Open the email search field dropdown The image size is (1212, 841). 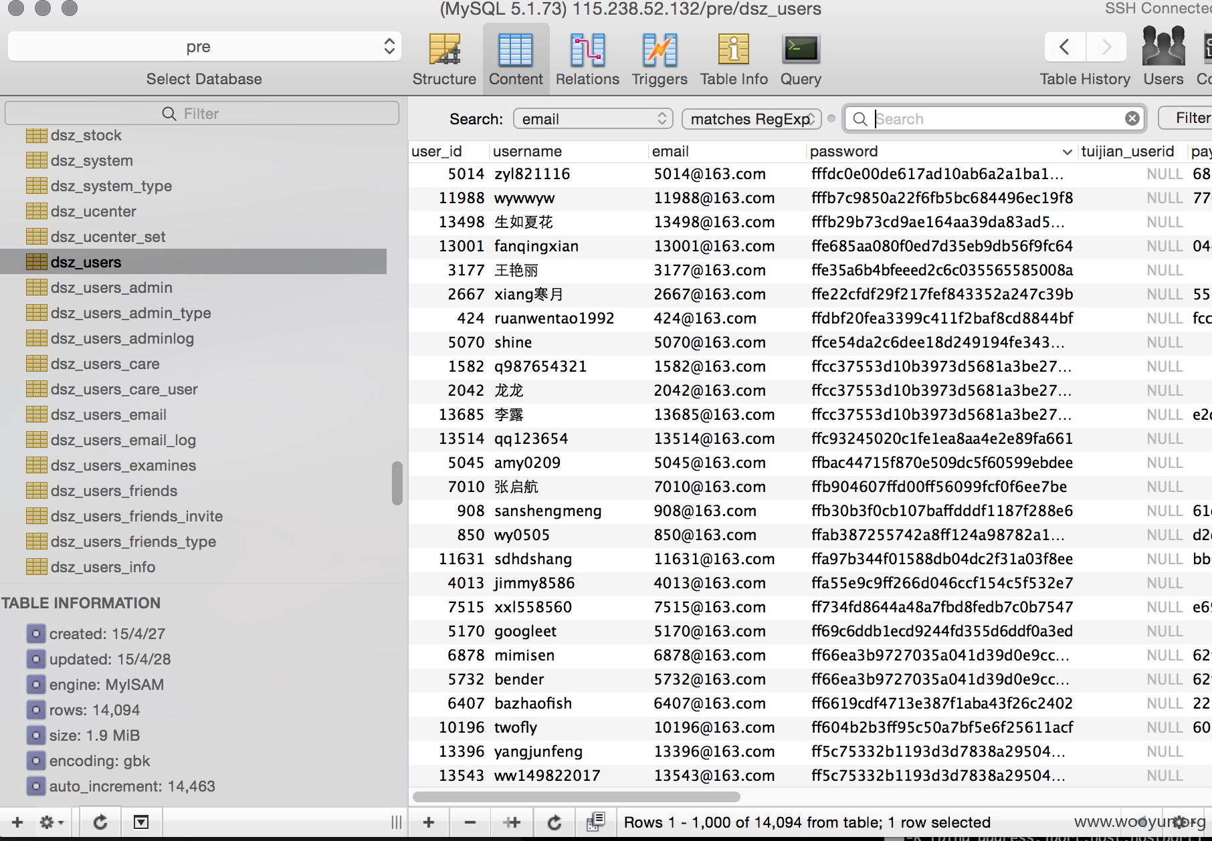pos(593,119)
